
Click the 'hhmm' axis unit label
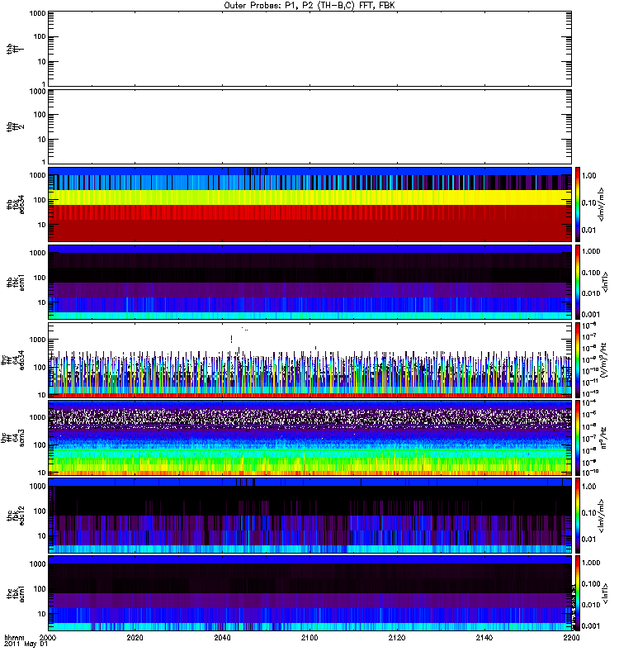click(x=15, y=637)
